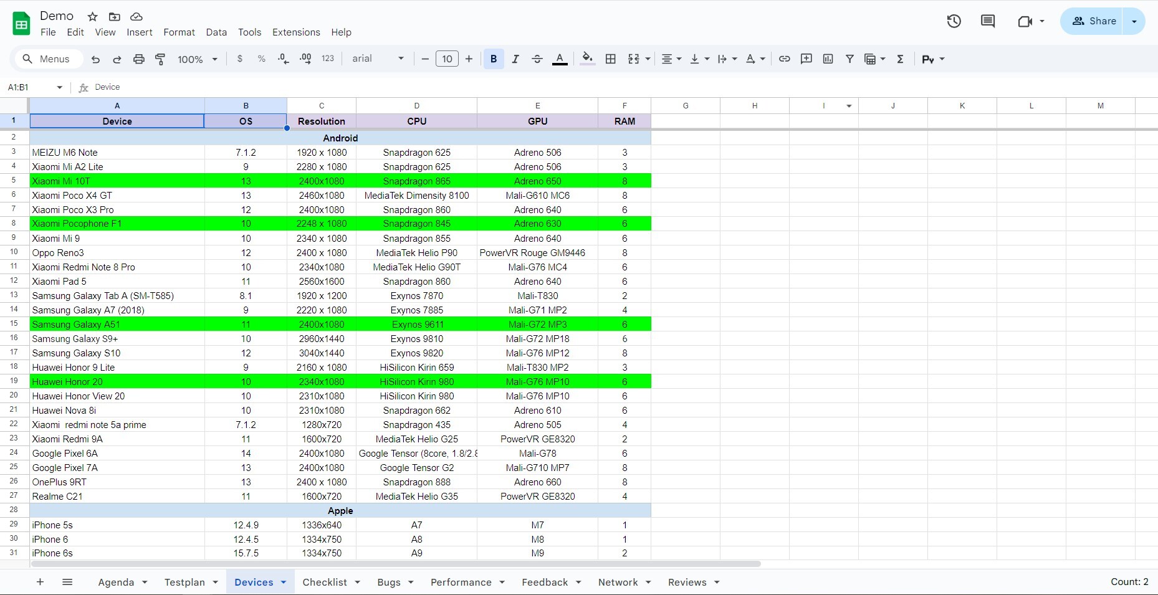Toggle bold formatting button
This screenshot has width=1158, height=595.
pyautogui.click(x=494, y=59)
